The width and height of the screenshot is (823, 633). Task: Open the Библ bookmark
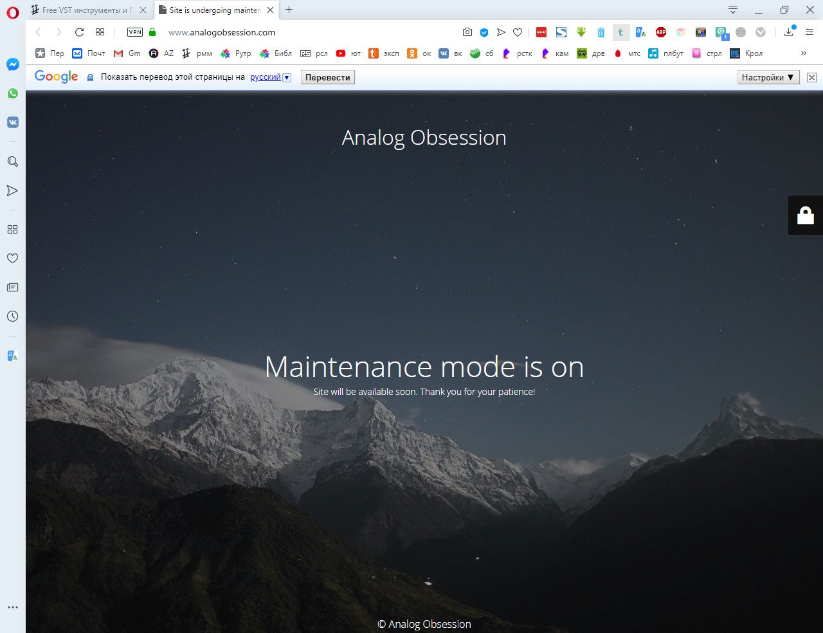point(275,53)
